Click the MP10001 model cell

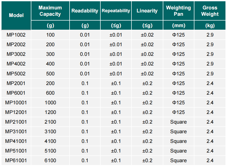point(16,103)
